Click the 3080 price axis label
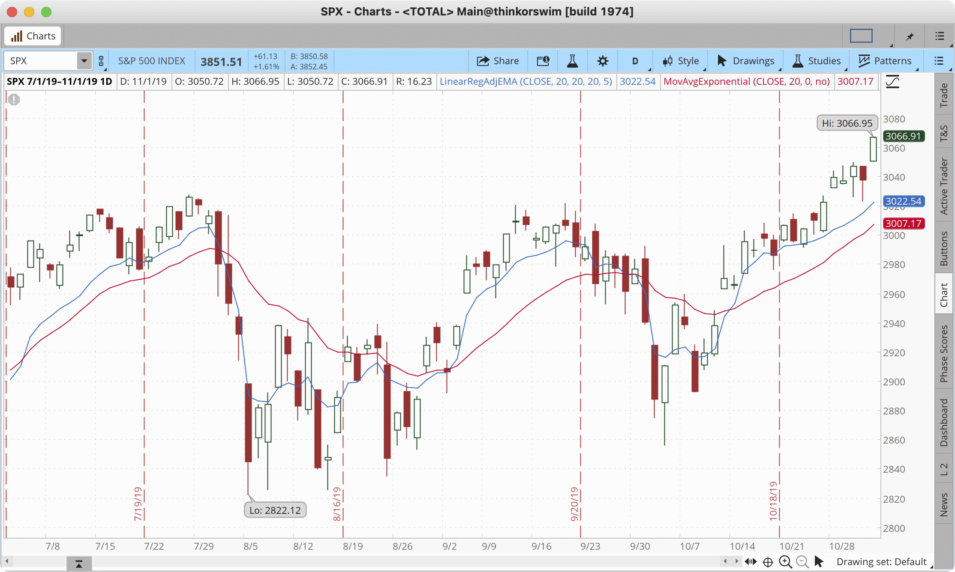Screen dimensions: 955x572 [894, 119]
